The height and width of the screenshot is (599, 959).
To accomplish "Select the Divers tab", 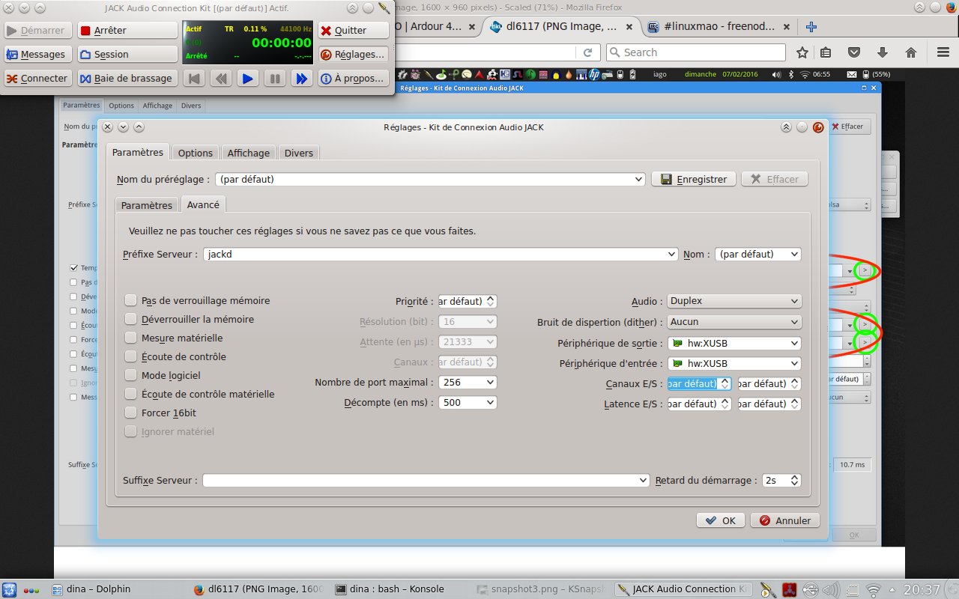I will pos(299,153).
